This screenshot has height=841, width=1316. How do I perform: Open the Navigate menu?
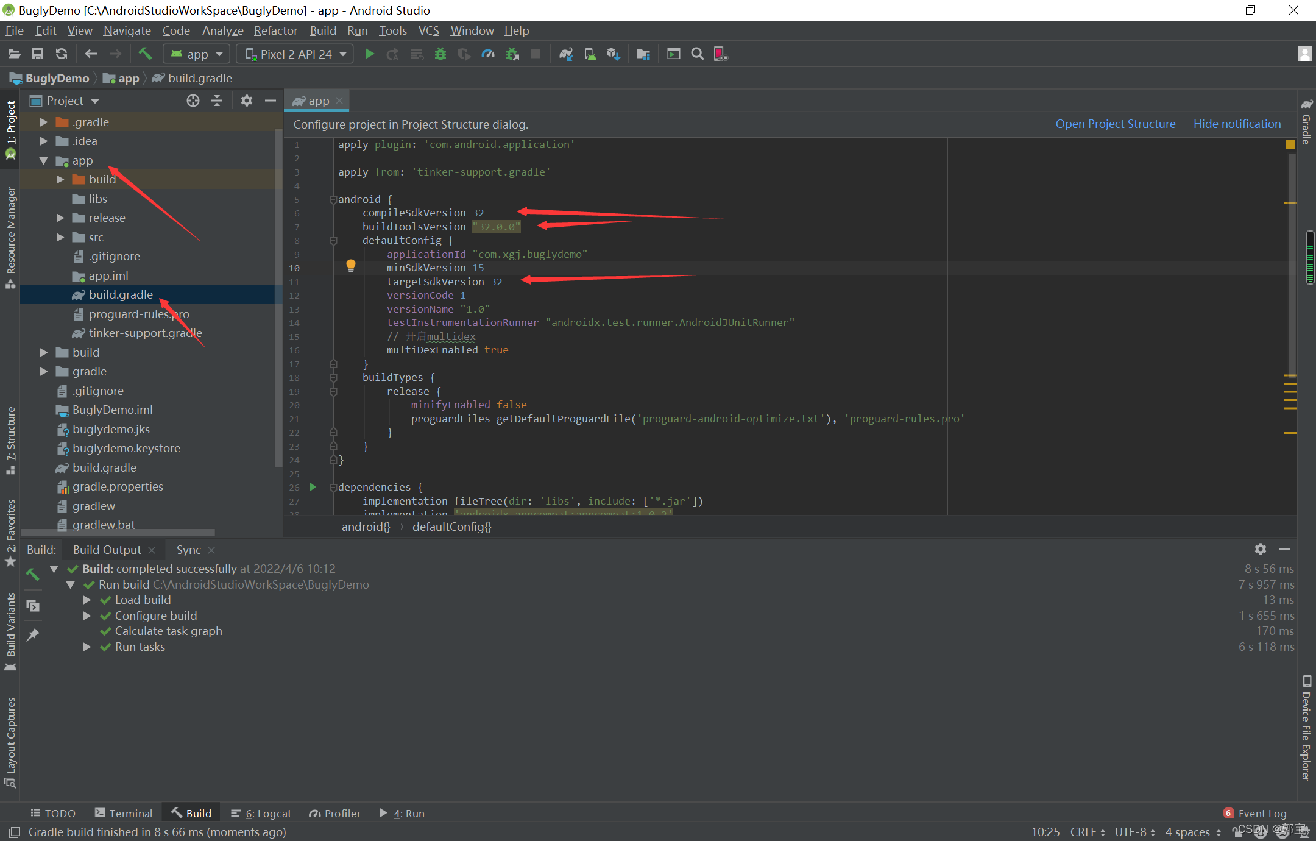(127, 30)
